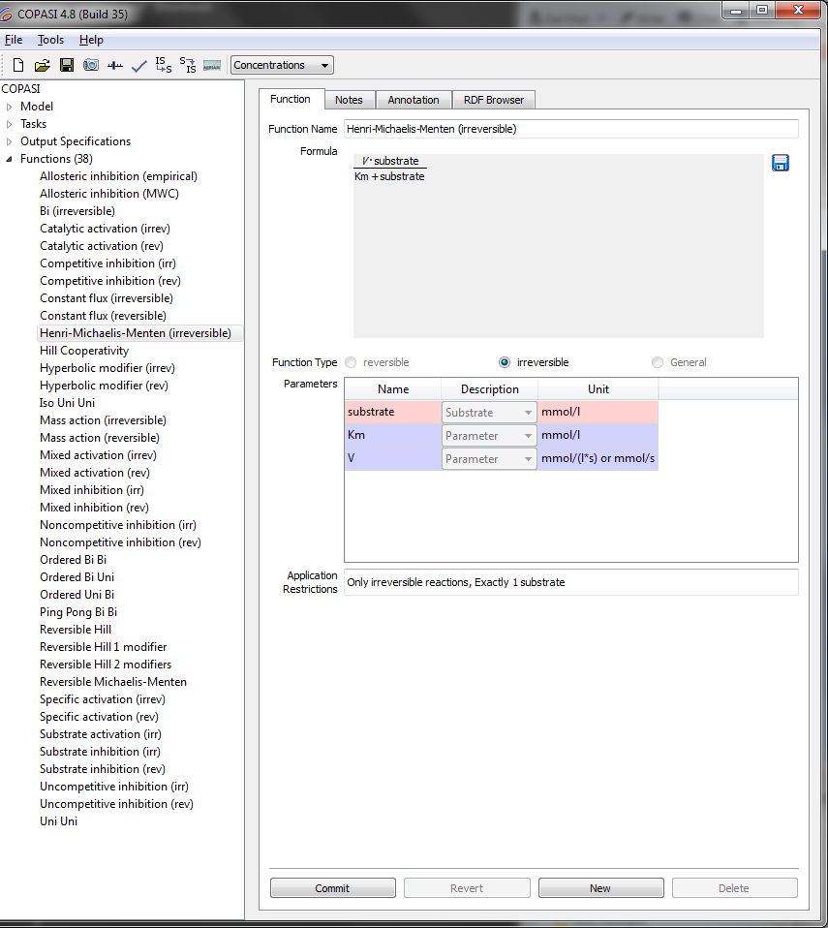Click the blue checkmark toolbar icon
The height and width of the screenshot is (928, 828).
pos(138,66)
